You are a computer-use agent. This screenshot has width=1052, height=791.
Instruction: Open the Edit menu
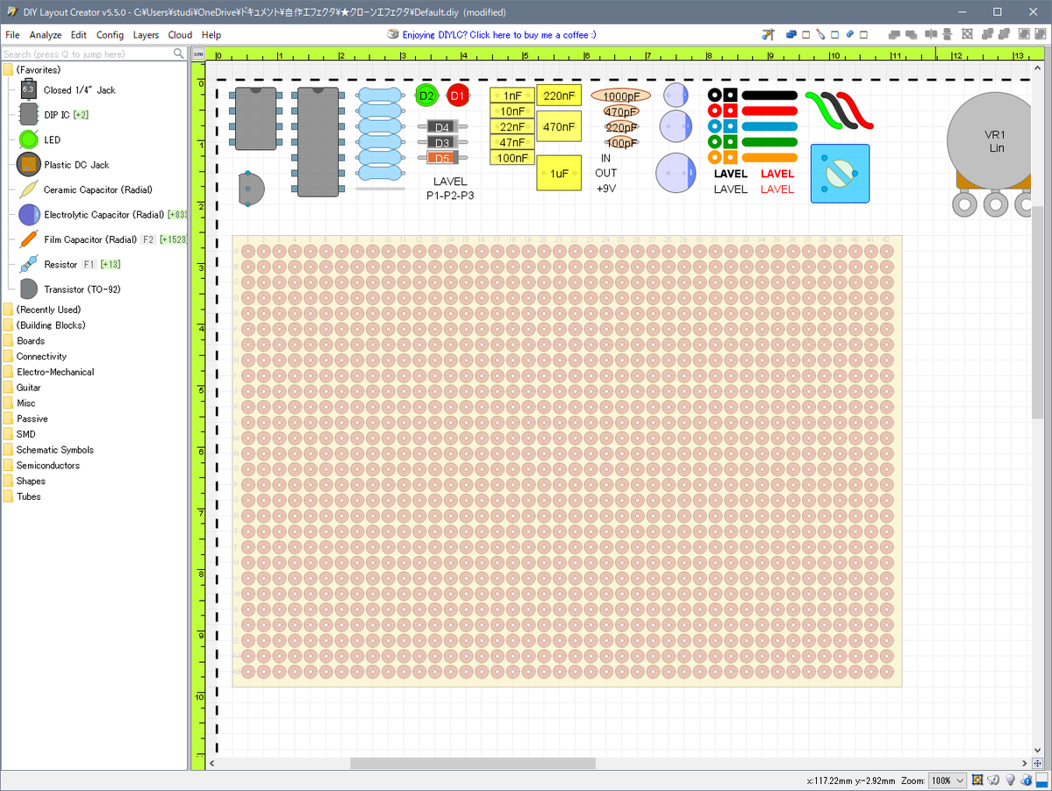click(78, 35)
